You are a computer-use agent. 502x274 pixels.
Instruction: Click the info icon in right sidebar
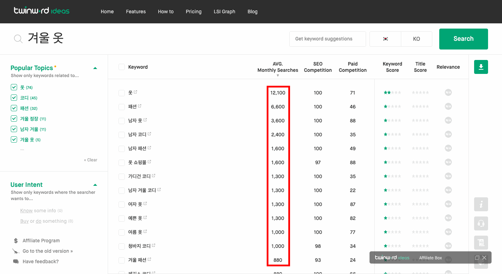click(481, 204)
